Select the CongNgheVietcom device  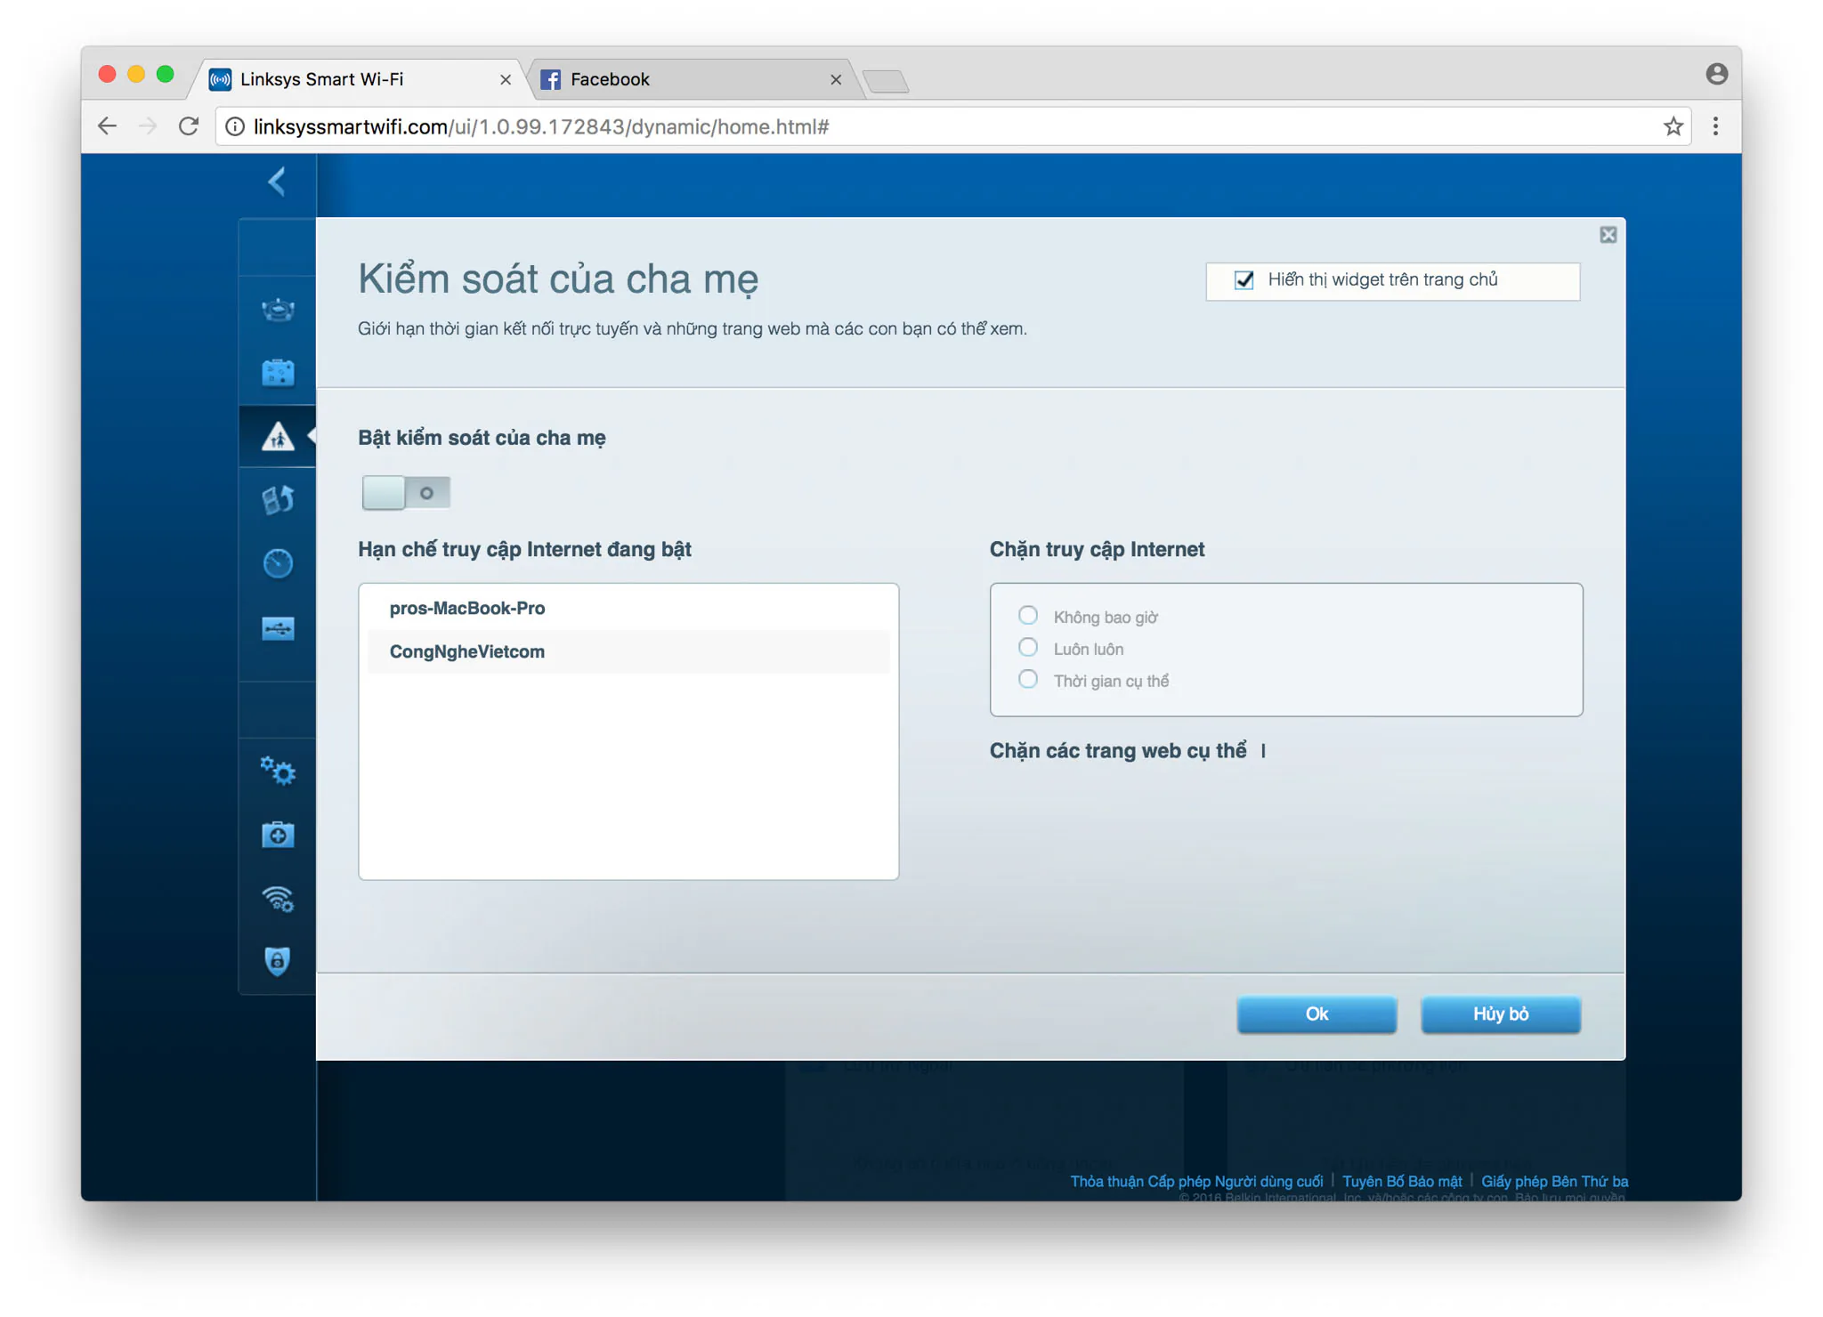(x=628, y=651)
